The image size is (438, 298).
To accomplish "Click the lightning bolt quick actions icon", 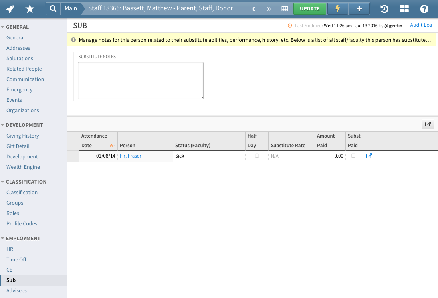I will click(x=337, y=8).
